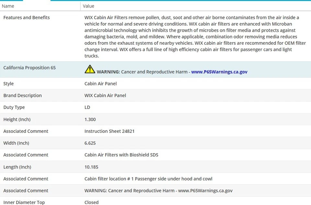The width and height of the screenshot is (311, 205).
Task: Click the Features and Benefits label
Action: point(27,17)
